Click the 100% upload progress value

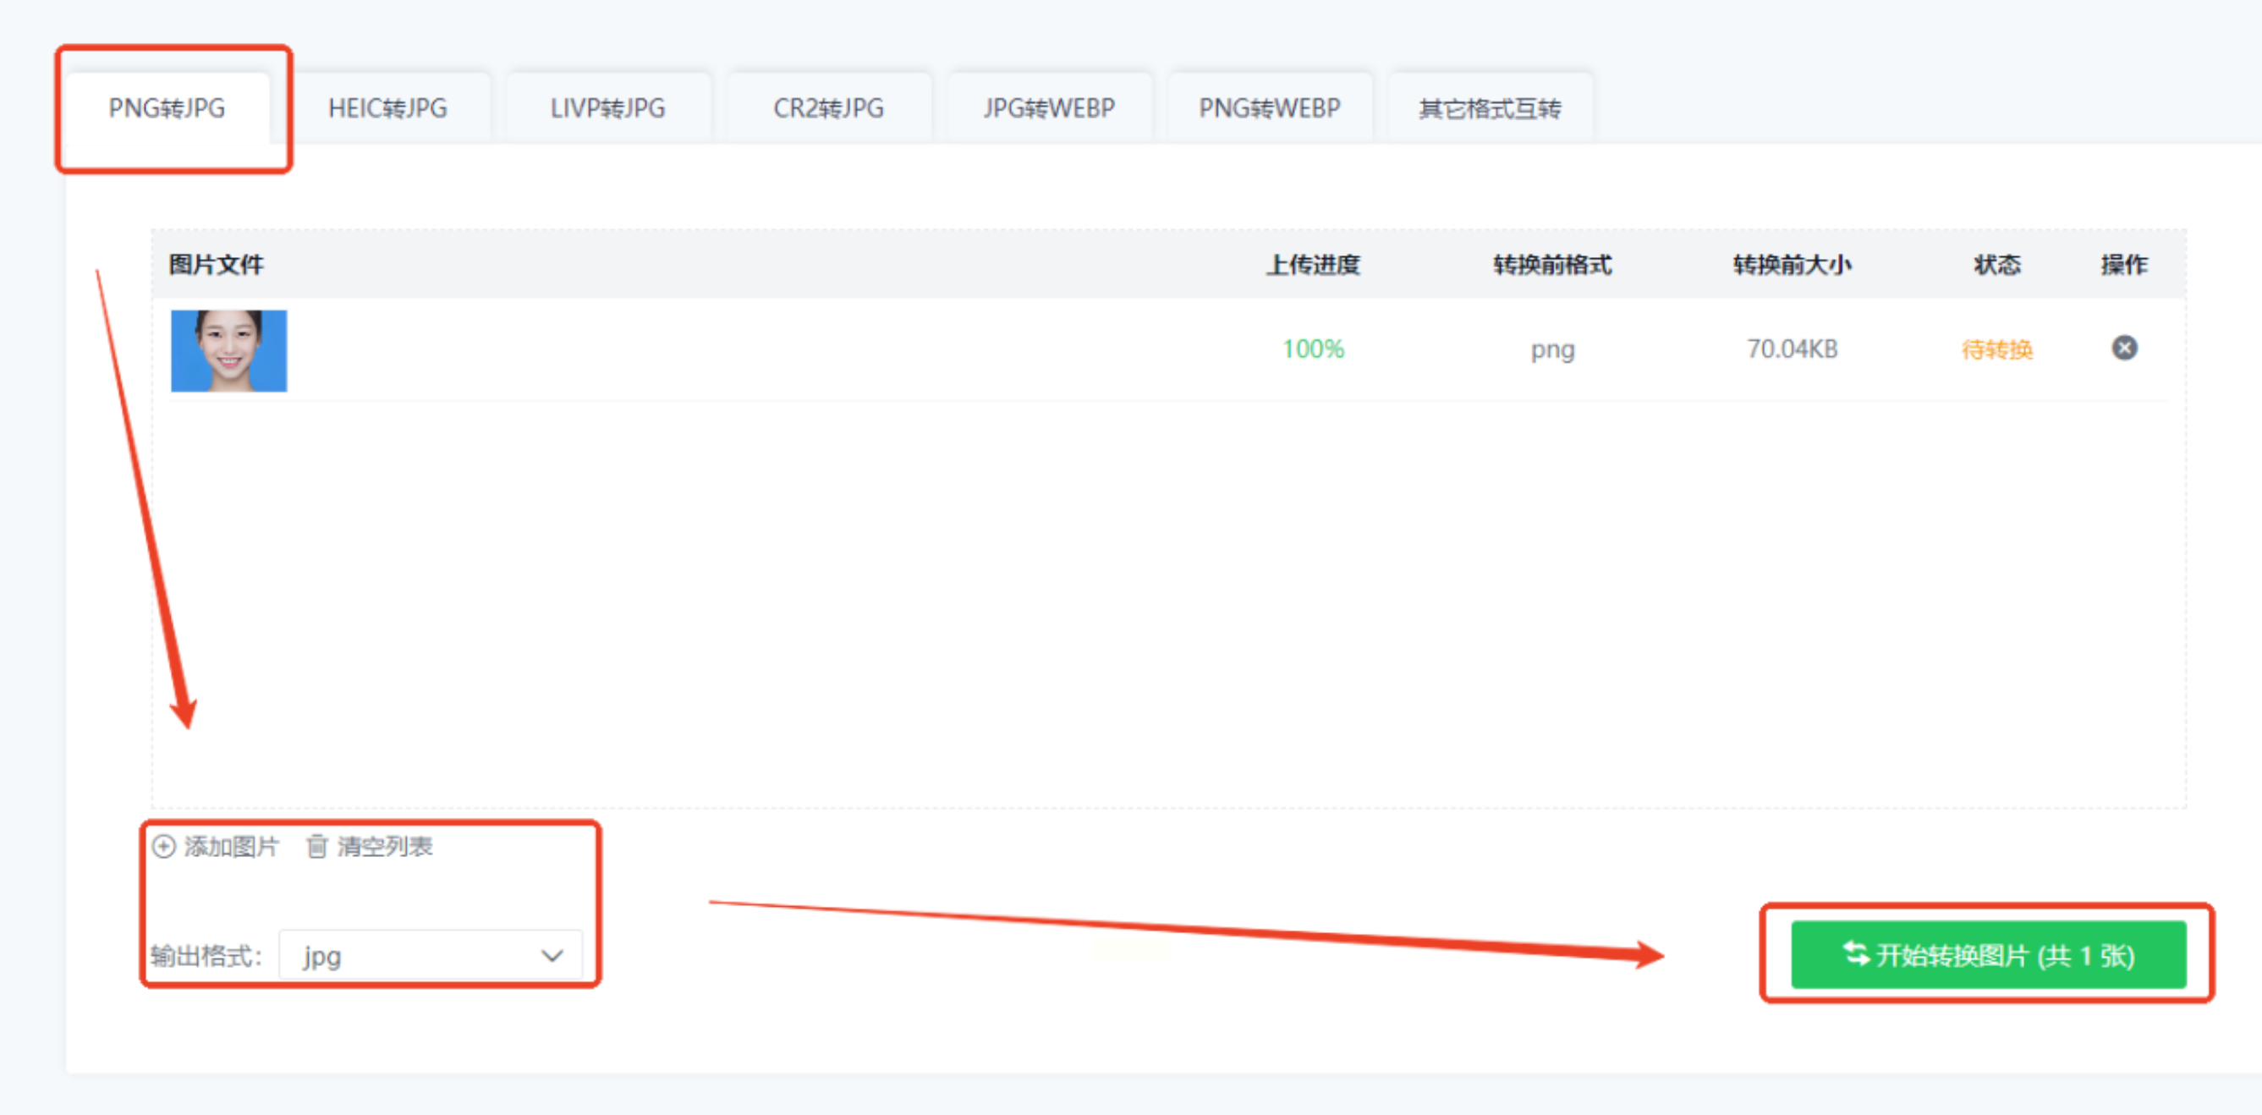(x=1313, y=349)
